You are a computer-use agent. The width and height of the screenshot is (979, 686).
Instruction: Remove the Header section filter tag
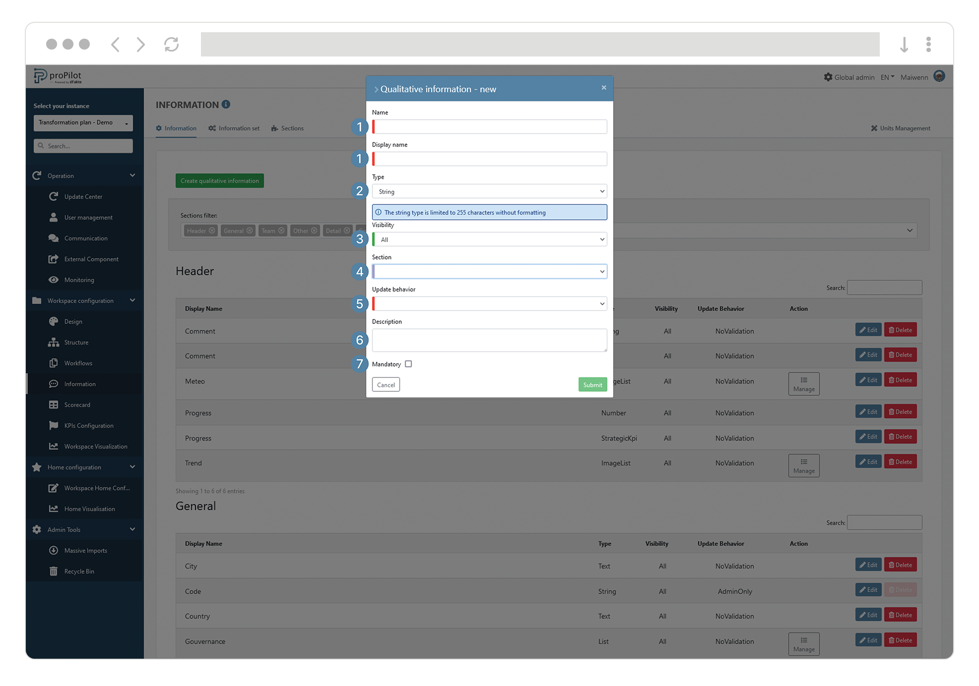[212, 230]
